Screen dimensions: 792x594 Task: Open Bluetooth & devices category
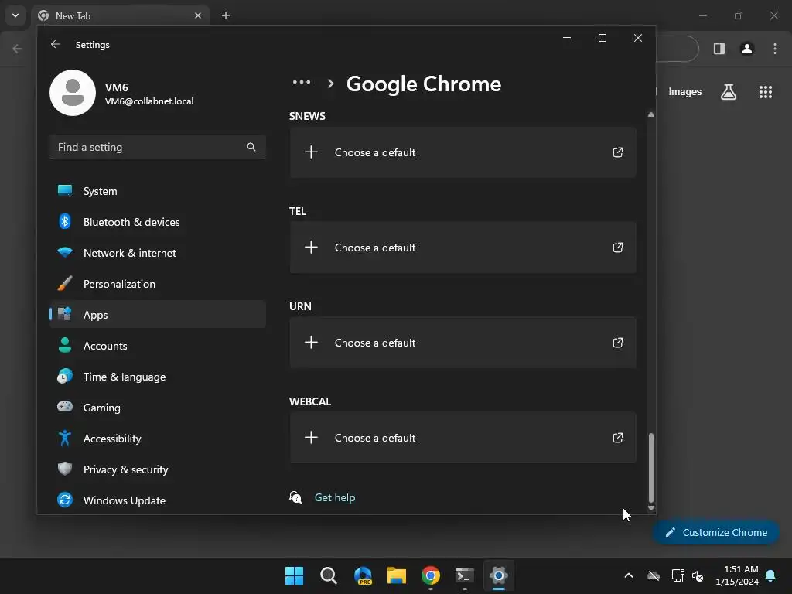[x=158, y=222]
